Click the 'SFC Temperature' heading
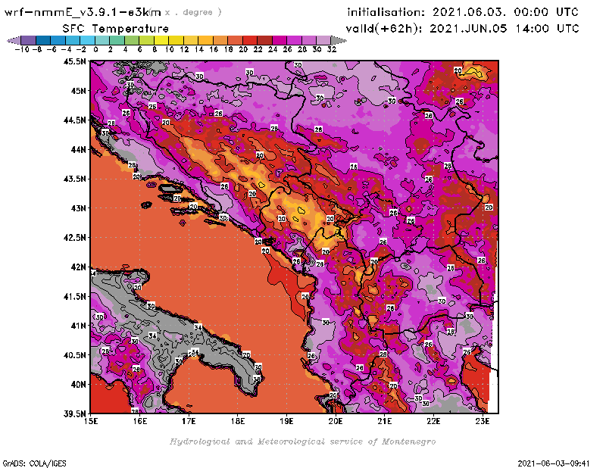Screen dimensions: 606x468 [116, 29]
